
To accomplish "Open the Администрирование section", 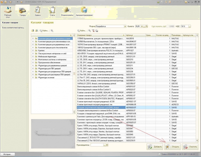I will pos(84,12).
